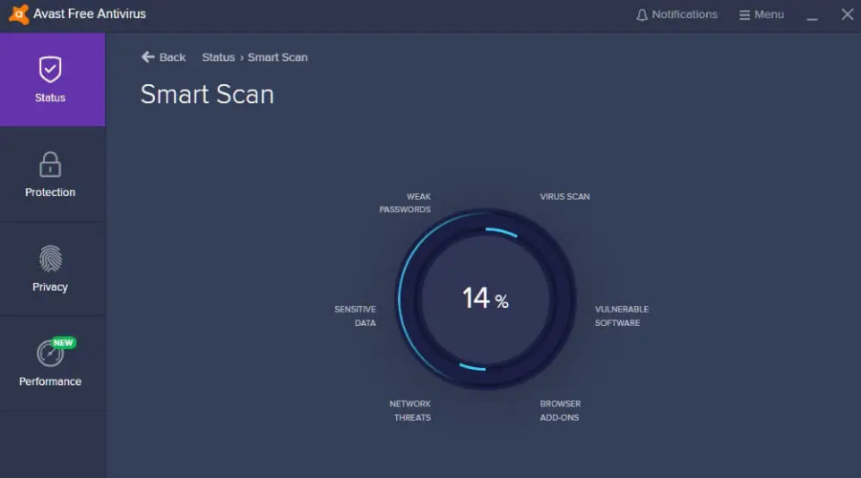This screenshot has width=861, height=478.
Task: Click the SENSITIVE DATA label
Action: pos(355,316)
